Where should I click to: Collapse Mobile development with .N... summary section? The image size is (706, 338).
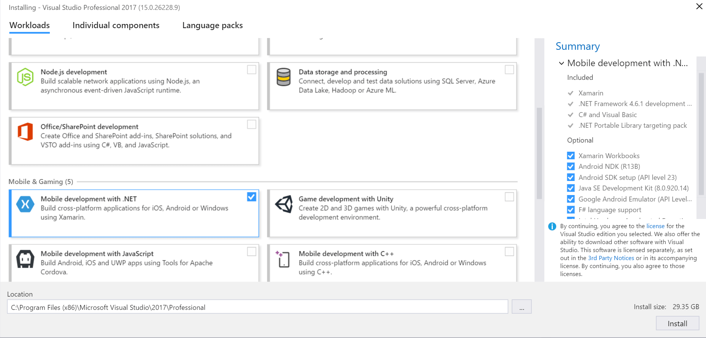coord(562,63)
